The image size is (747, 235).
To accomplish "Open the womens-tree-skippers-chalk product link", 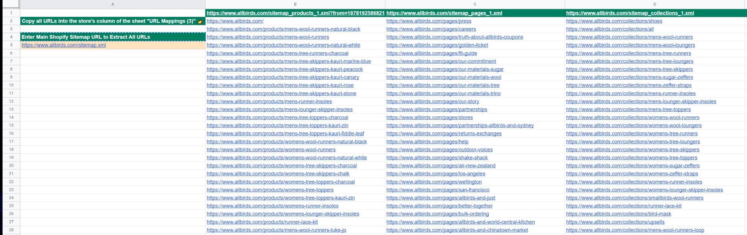I will [278, 174].
